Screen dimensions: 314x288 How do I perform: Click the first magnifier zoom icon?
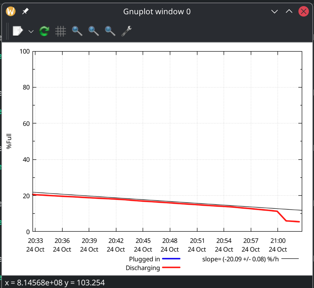pyautogui.click(x=77, y=31)
